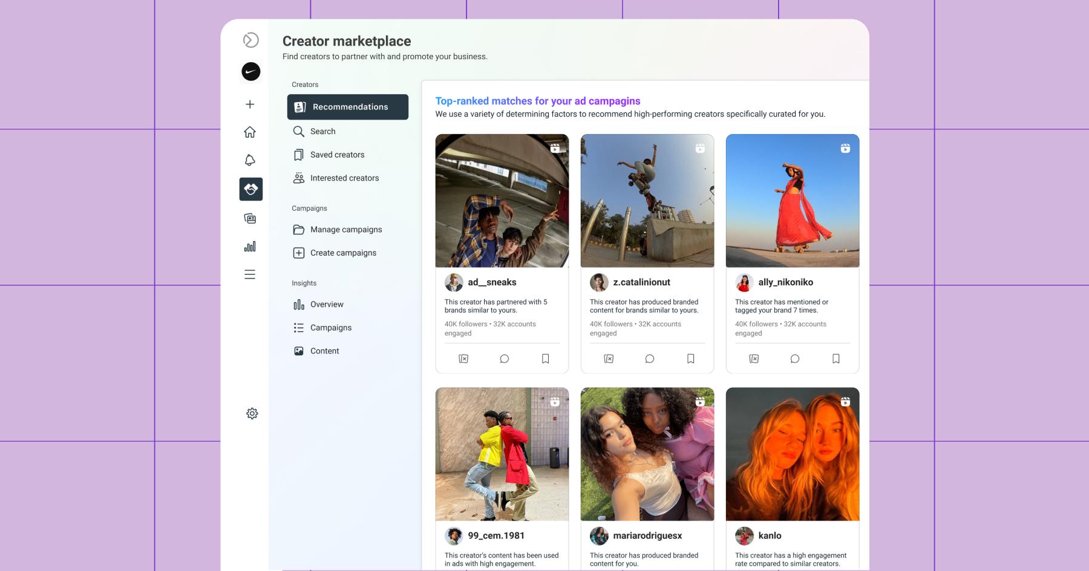Viewport: 1089px width, 571px height.
Task: Open z.catalinionut skateboarder thumbnail
Action: click(647, 201)
